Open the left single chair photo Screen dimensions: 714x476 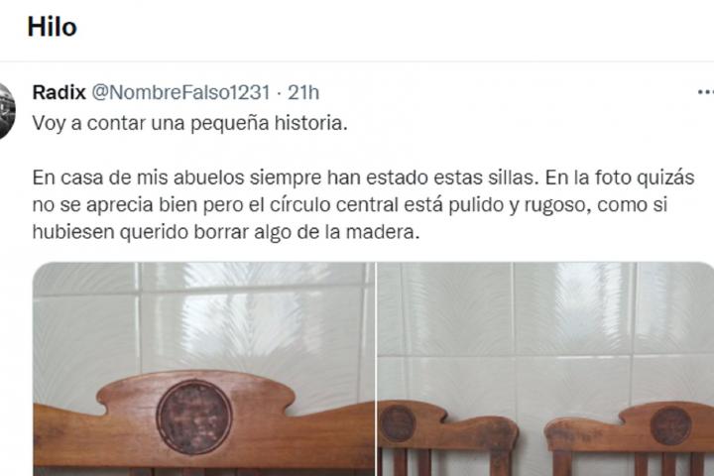[x=204, y=369]
